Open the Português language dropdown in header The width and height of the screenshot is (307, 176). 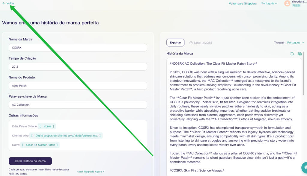tap(269, 4)
